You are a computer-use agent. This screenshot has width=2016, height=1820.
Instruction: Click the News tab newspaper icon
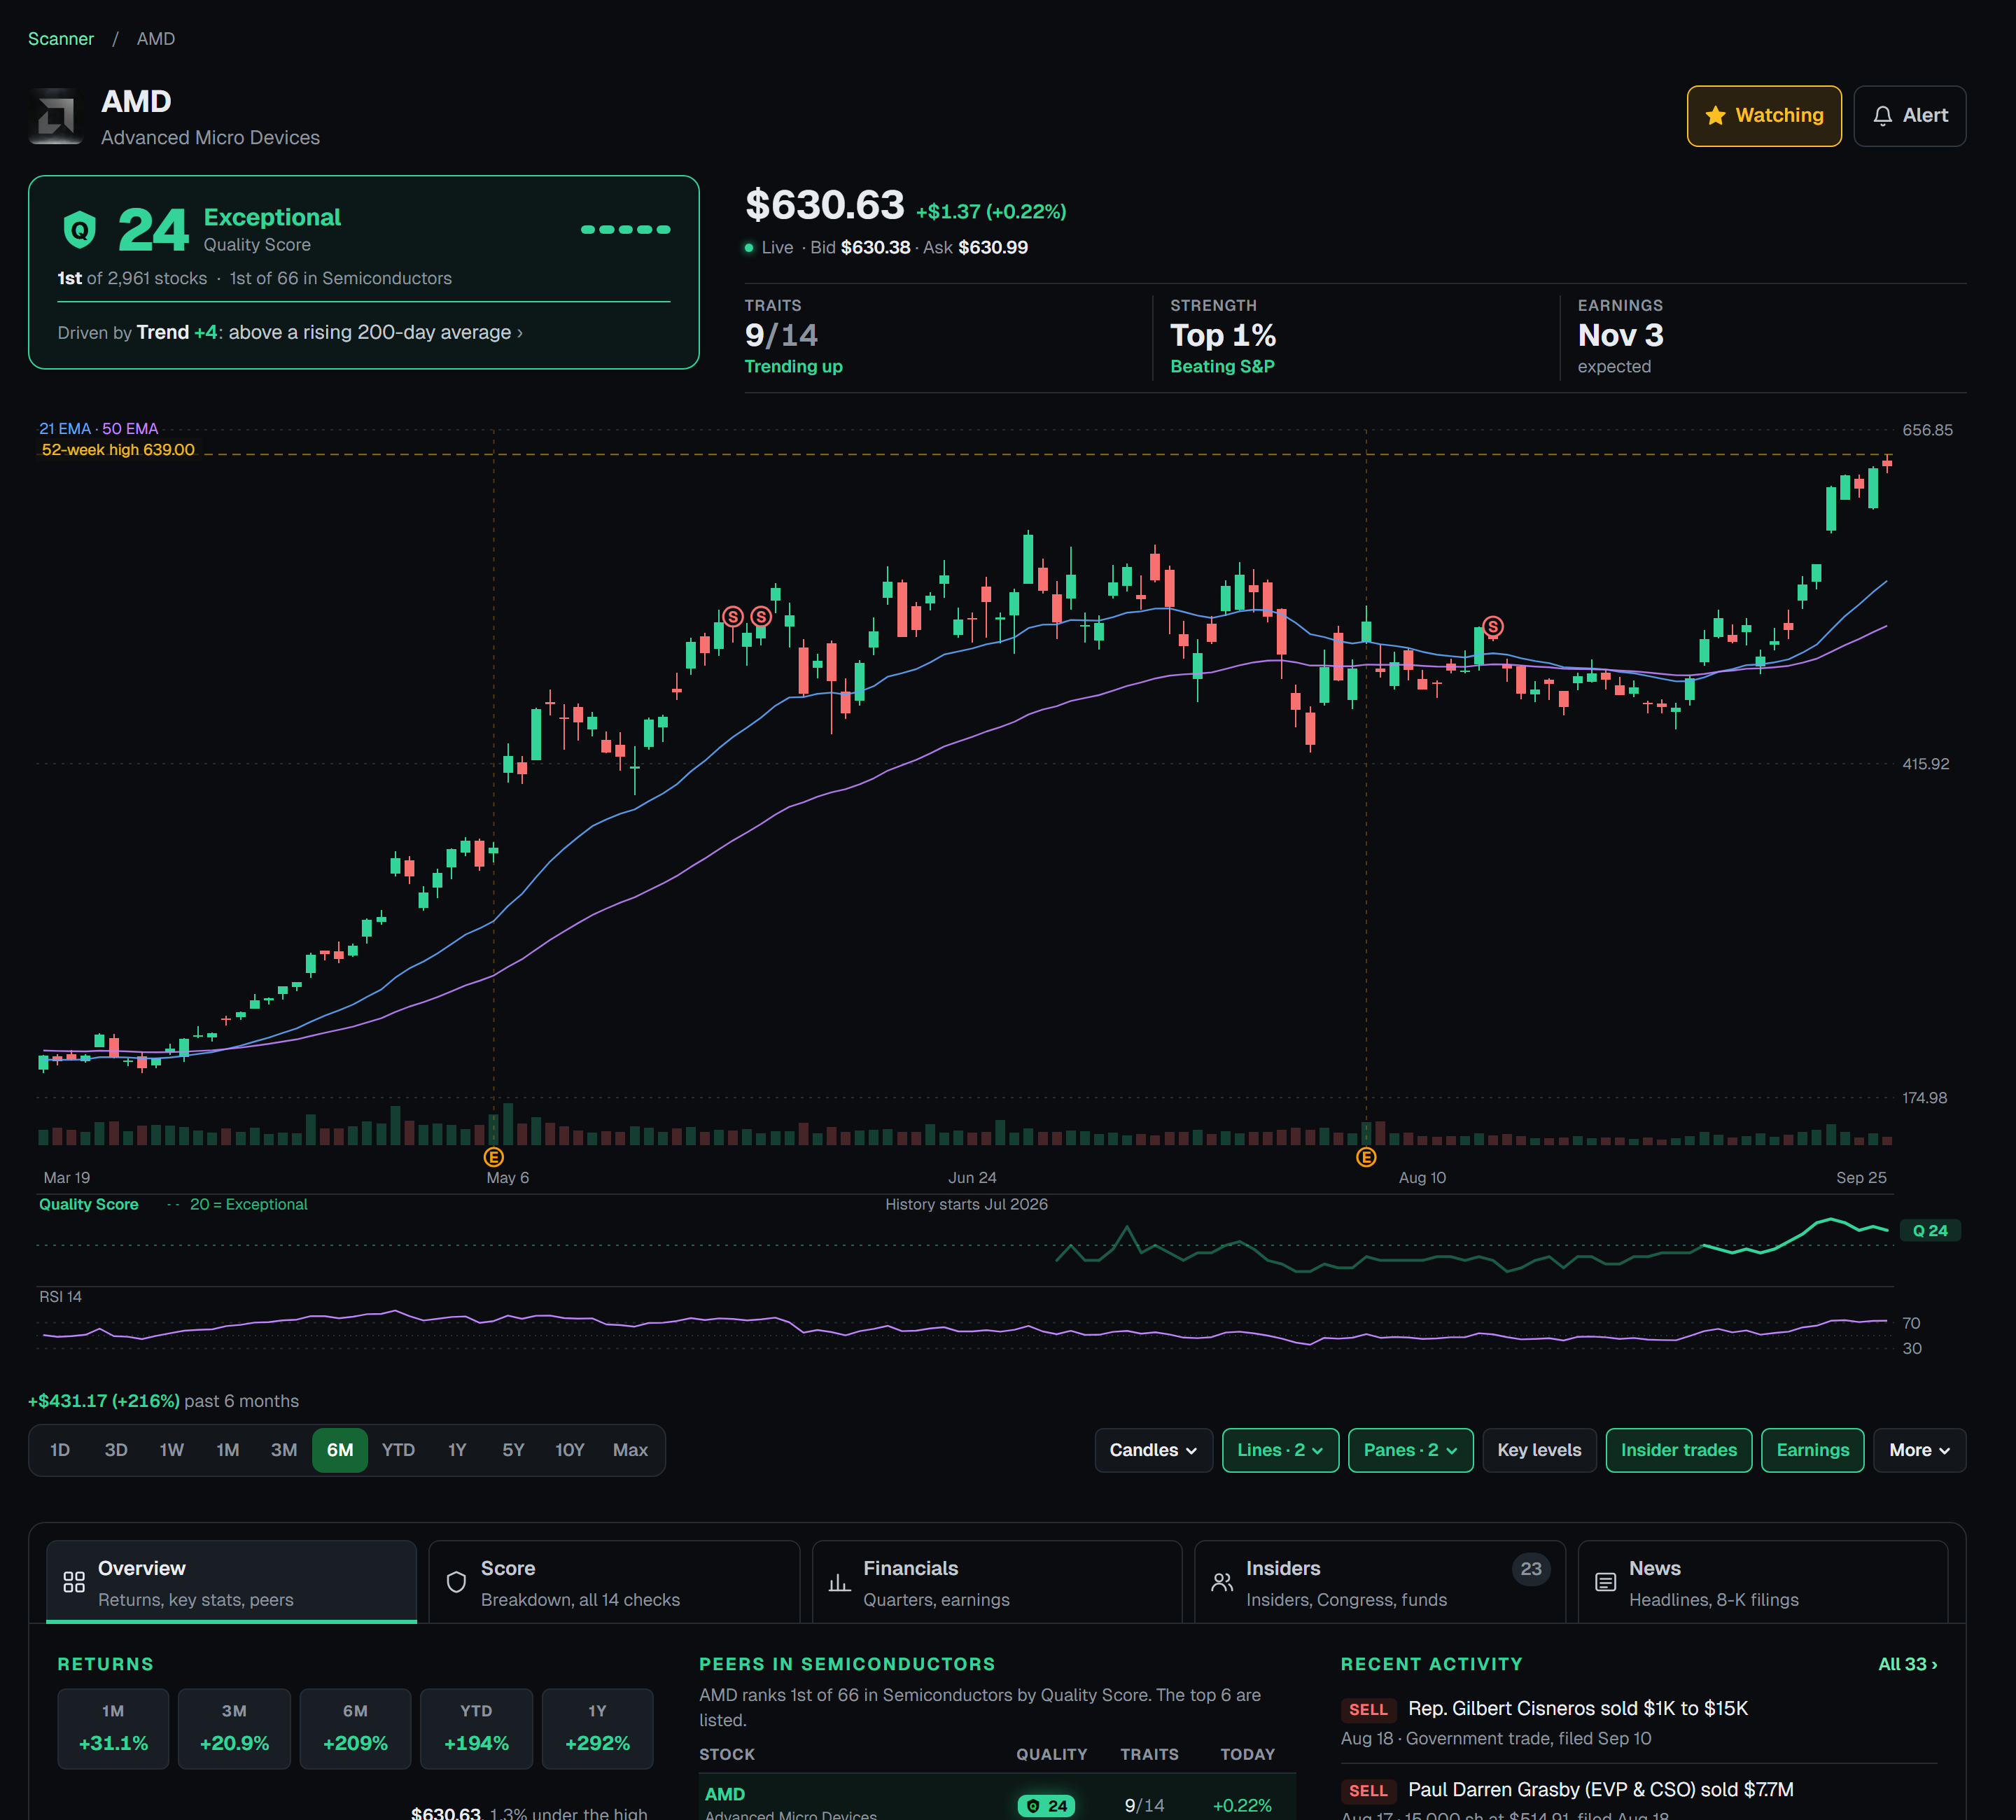tap(1605, 1582)
